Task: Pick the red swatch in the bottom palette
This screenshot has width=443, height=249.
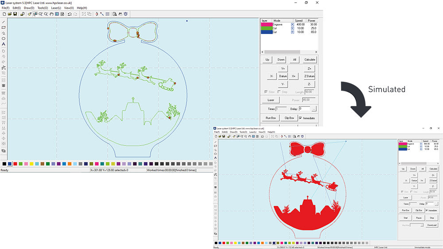Action: point(16,164)
